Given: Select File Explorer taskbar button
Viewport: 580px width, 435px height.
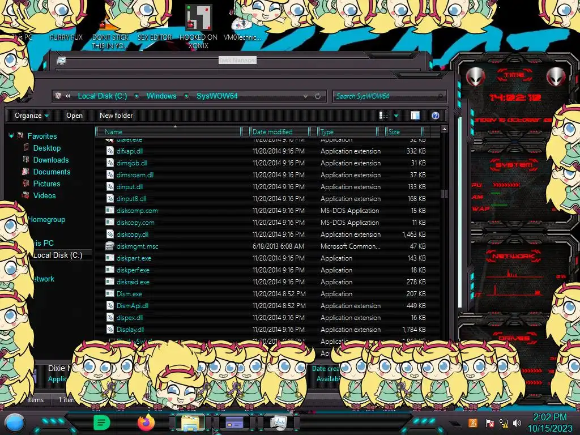Looking at the screenshot, I should 190,423.
